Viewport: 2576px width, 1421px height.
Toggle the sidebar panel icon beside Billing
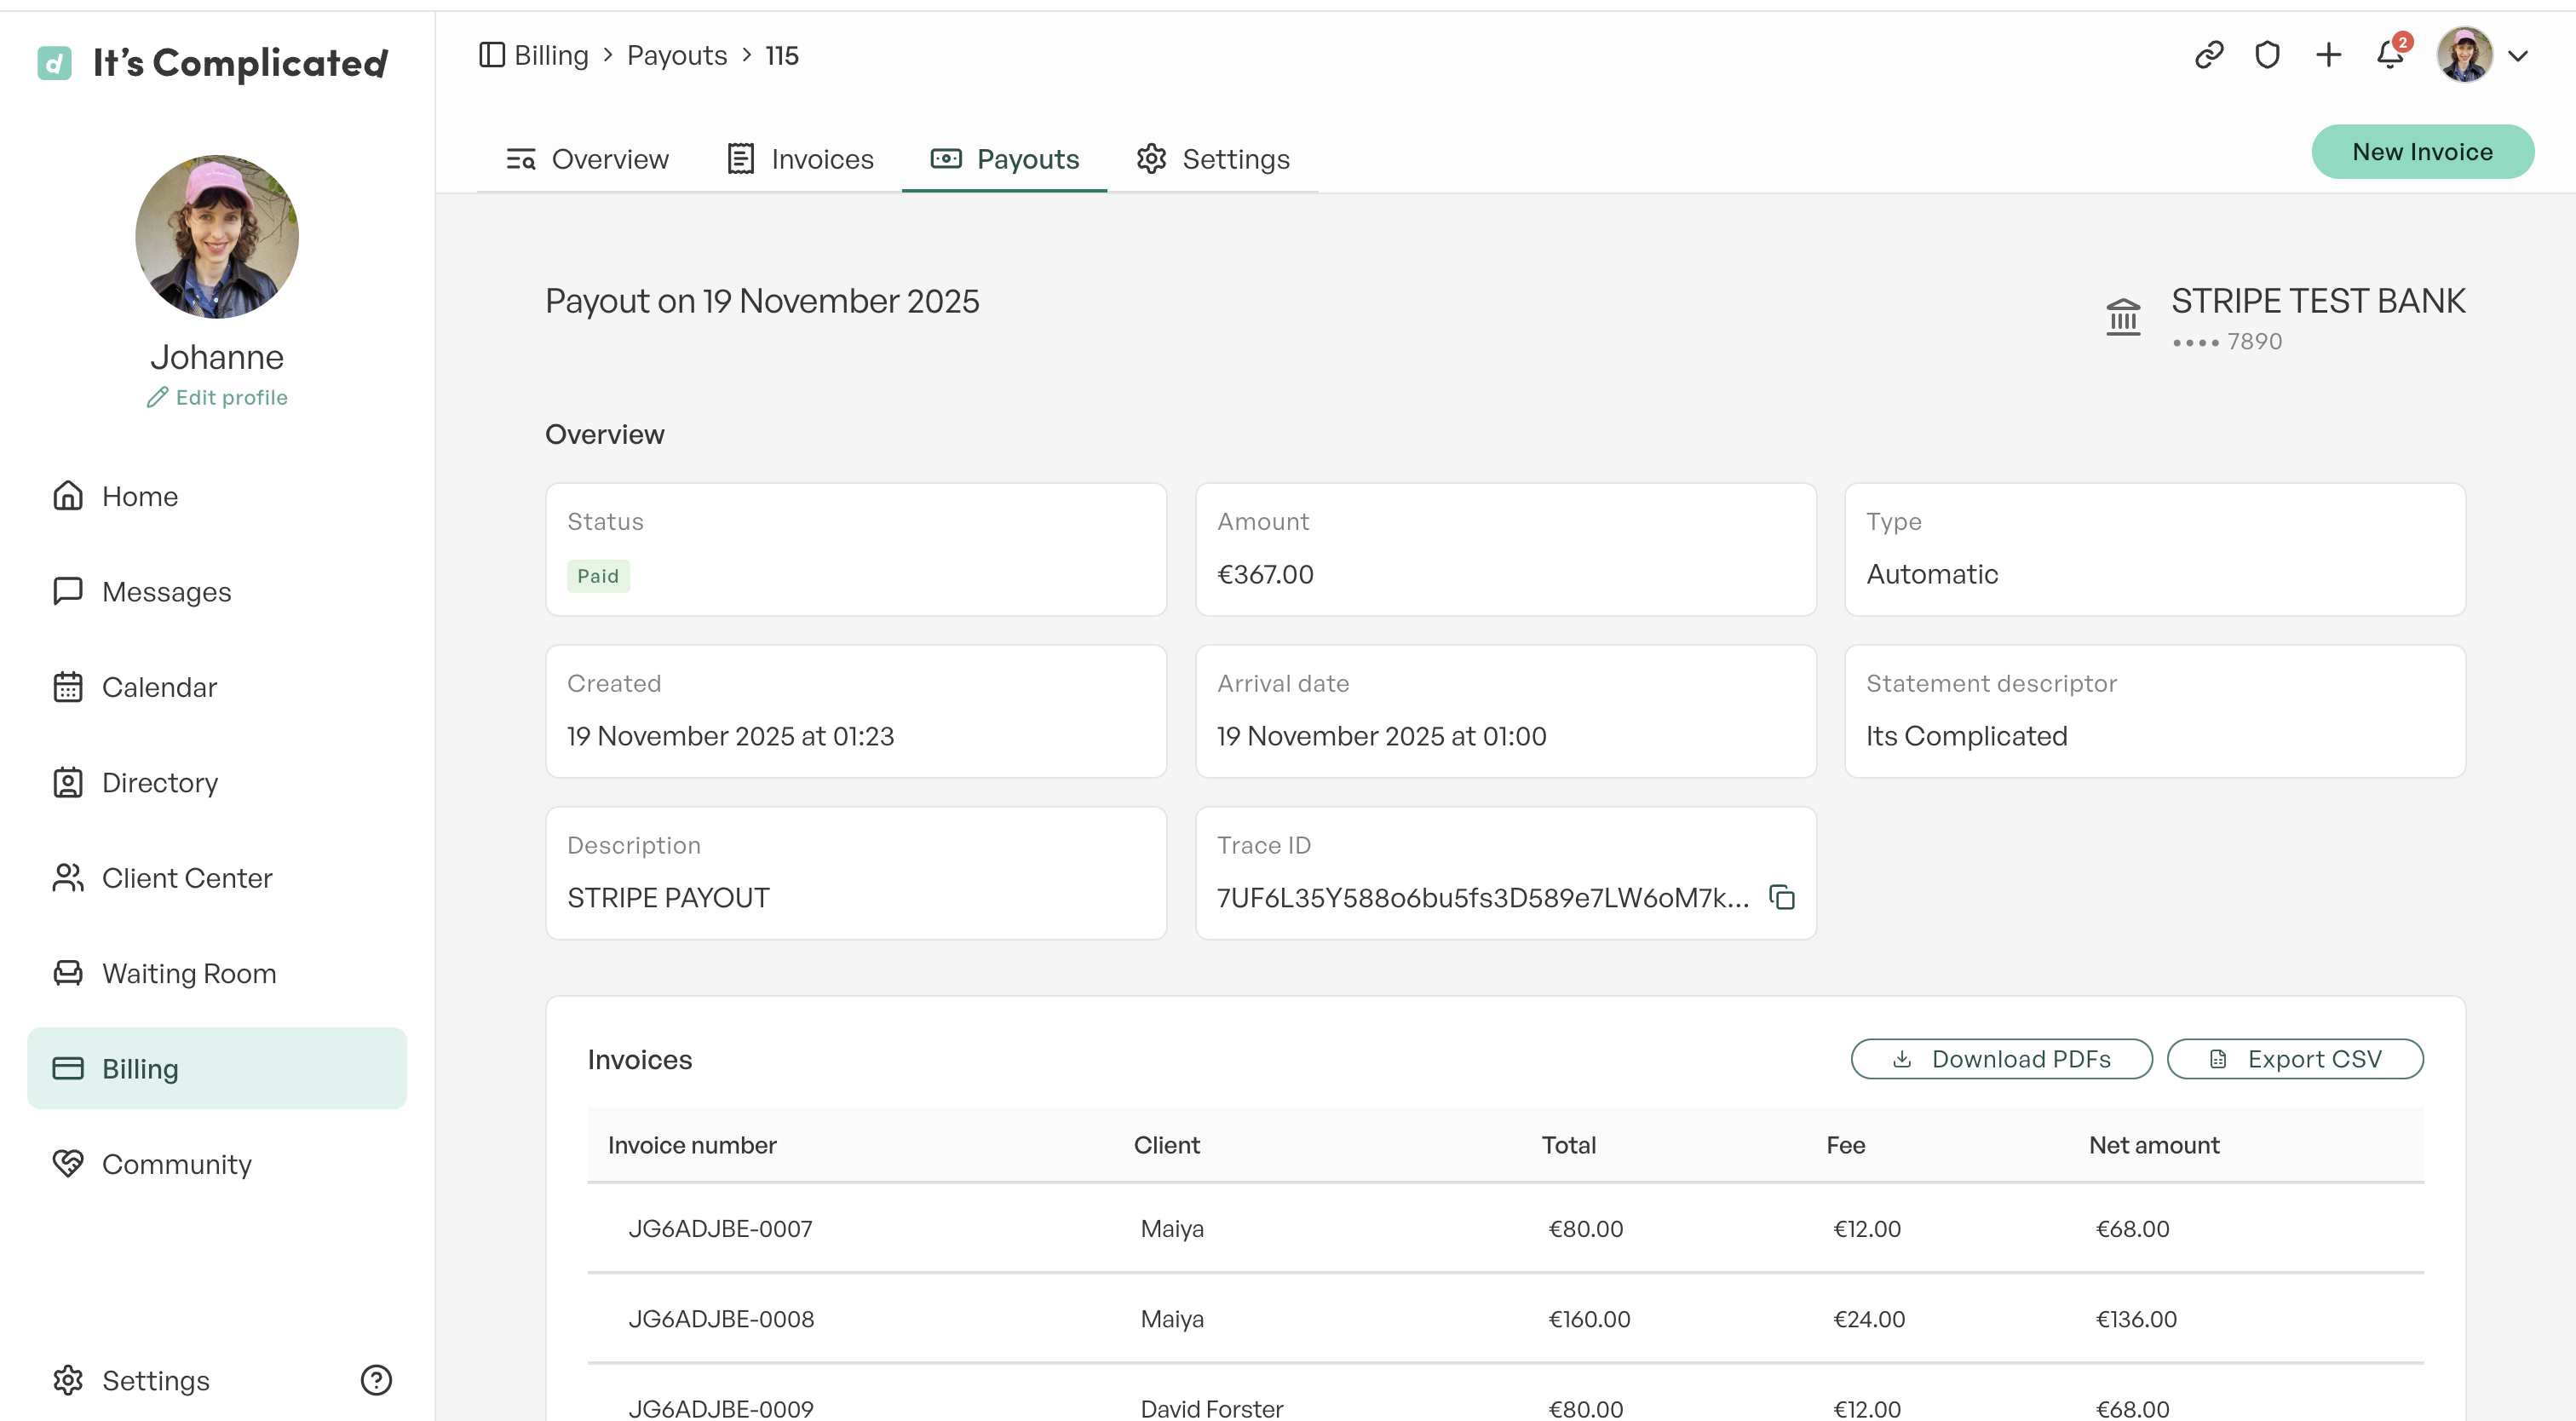click(x=491, y=55)
